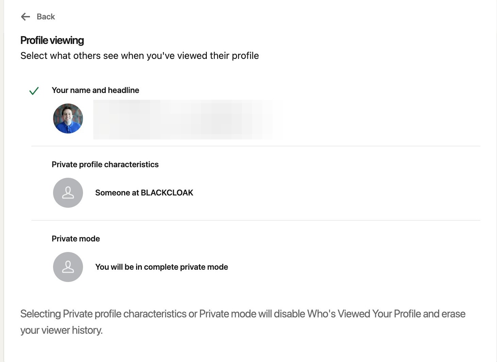Click the user's profile photo thumbnail

point(68,119)
